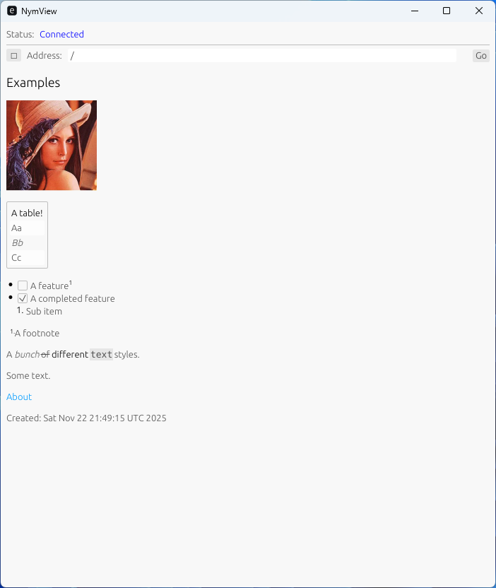Click the italic word 'bunch'
Viewport: 496px width, 588px height.
coord(27,354)
